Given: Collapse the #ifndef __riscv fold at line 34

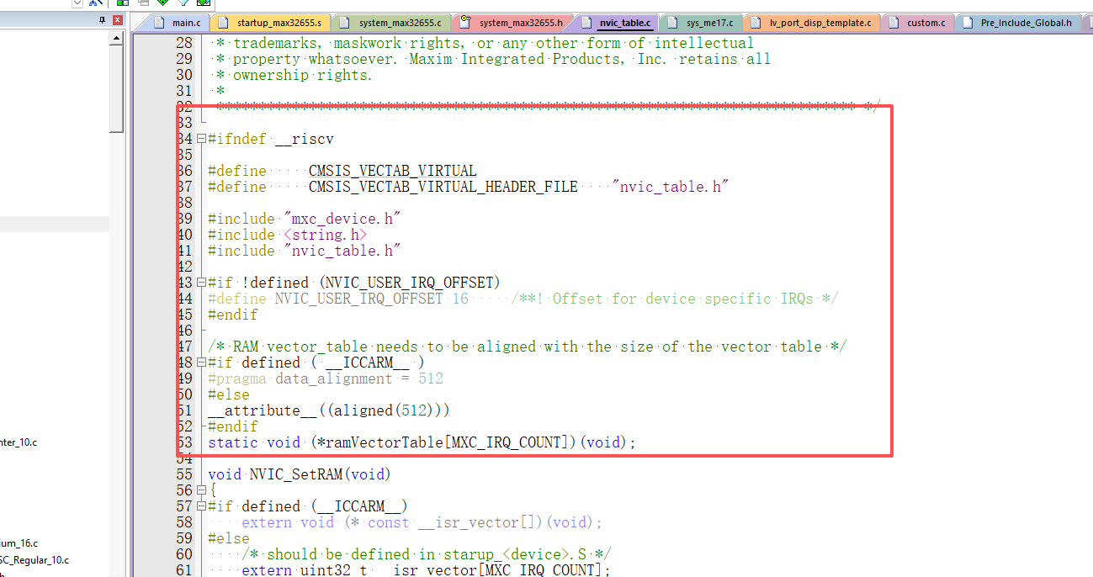Looking at the screenshot, I should click(x=201, y=139).
